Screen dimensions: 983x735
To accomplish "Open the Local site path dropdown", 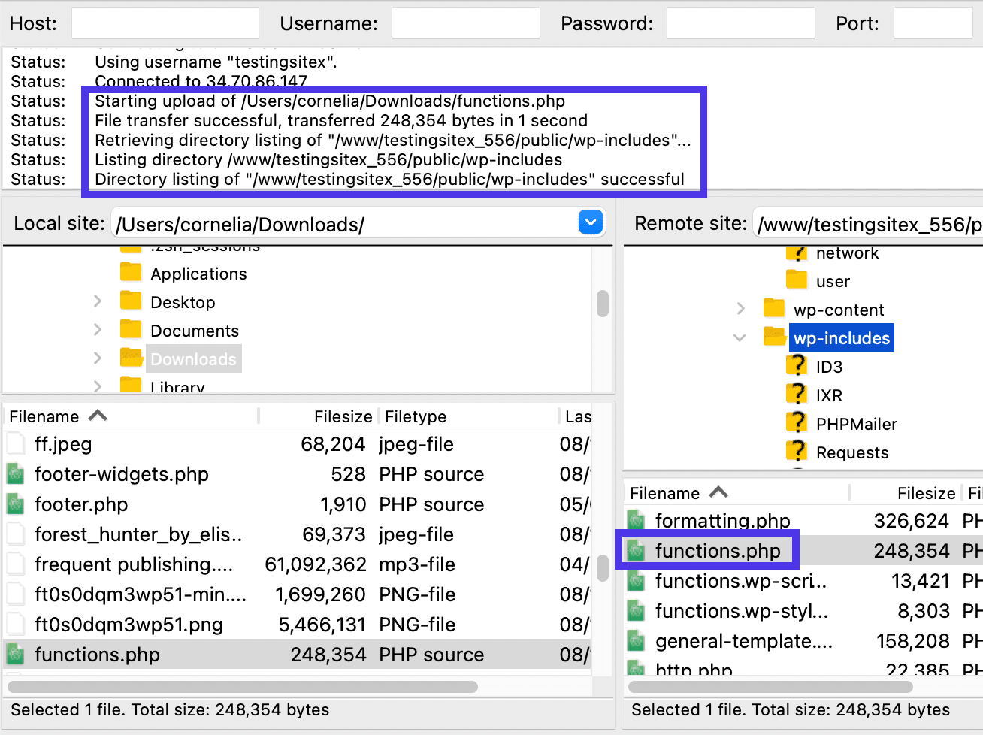I will pyautogui.click(x=591, y=222).
